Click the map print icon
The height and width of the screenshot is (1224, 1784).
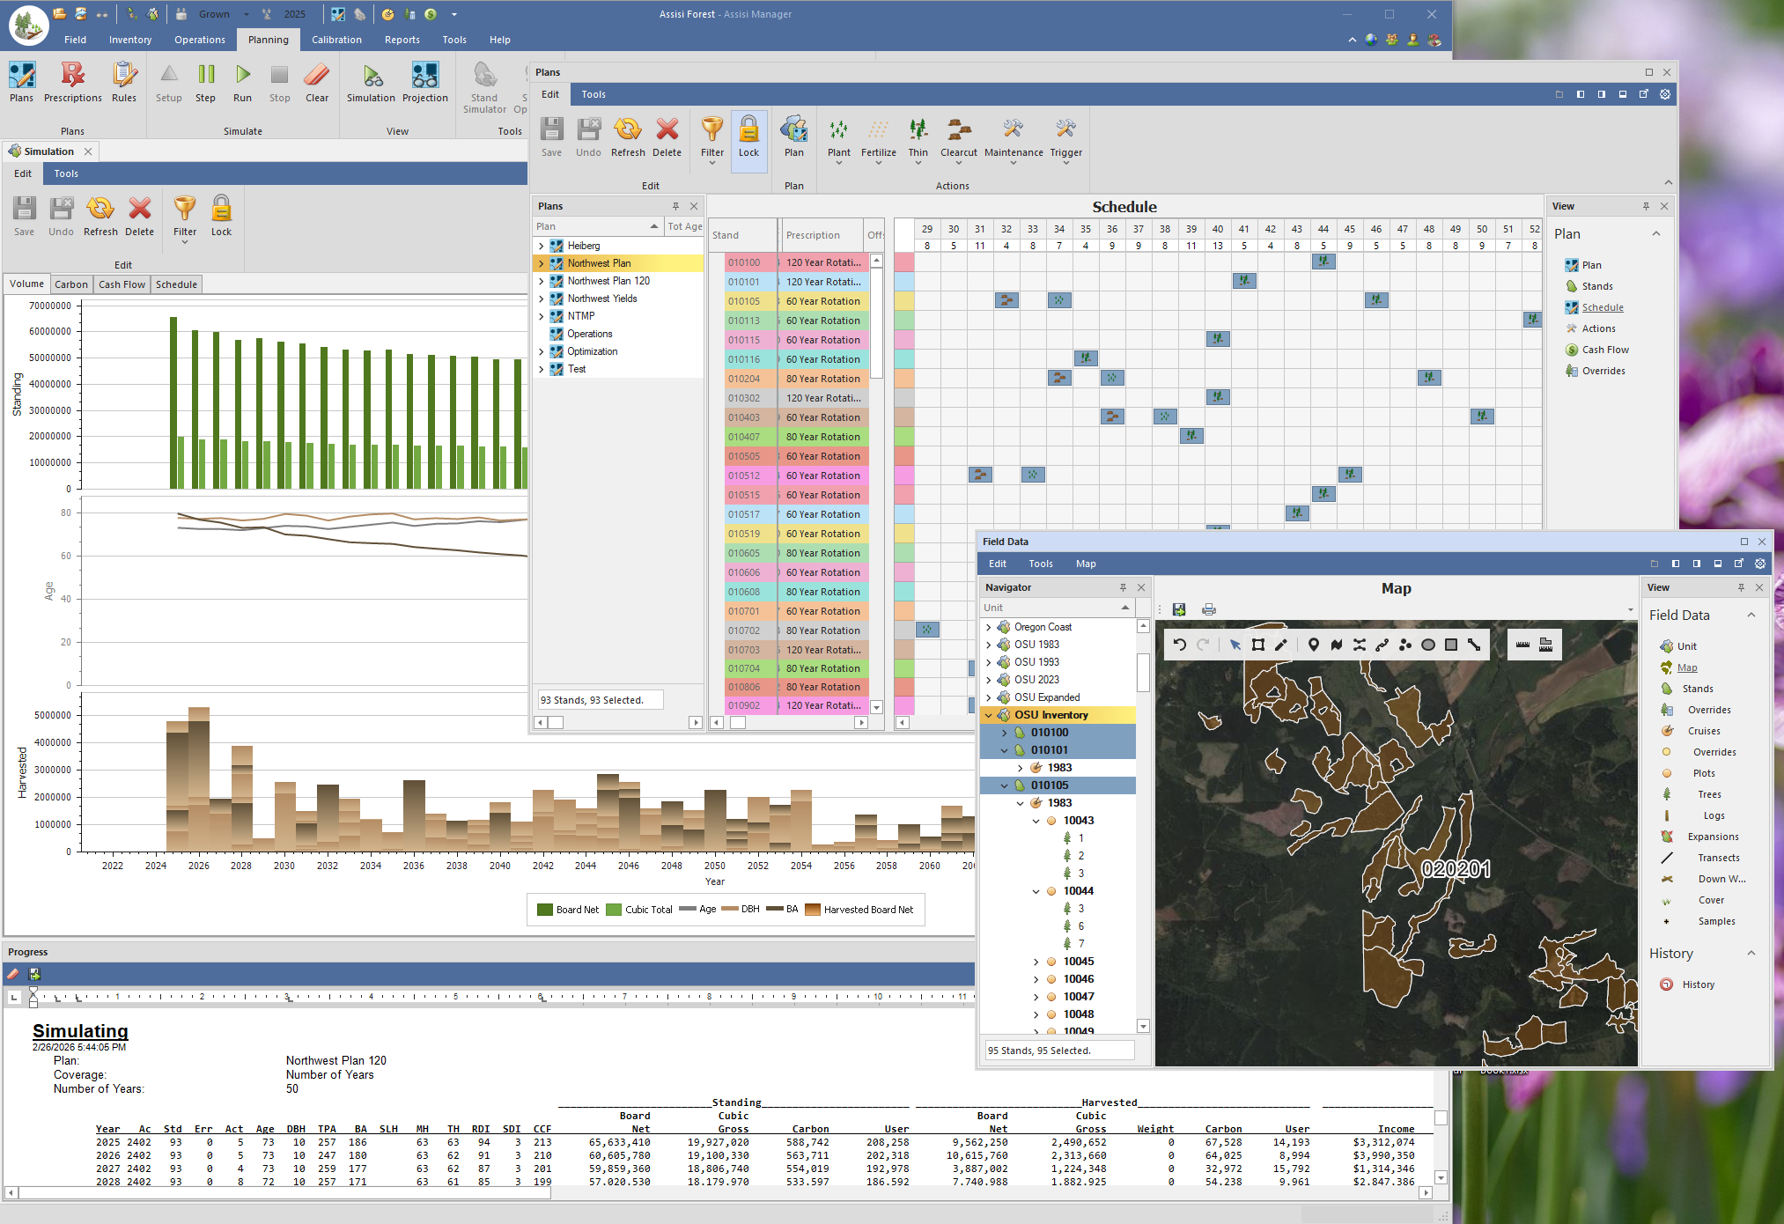(1209, 609)
